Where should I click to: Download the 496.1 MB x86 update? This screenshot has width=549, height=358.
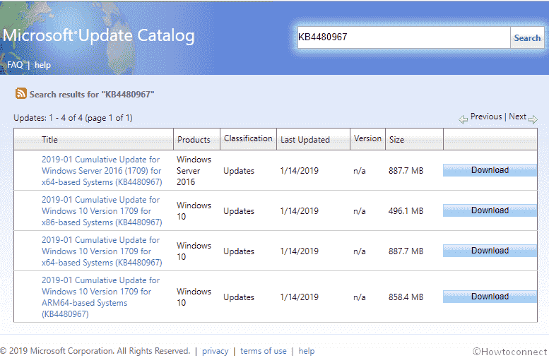[x=490, y=210]
